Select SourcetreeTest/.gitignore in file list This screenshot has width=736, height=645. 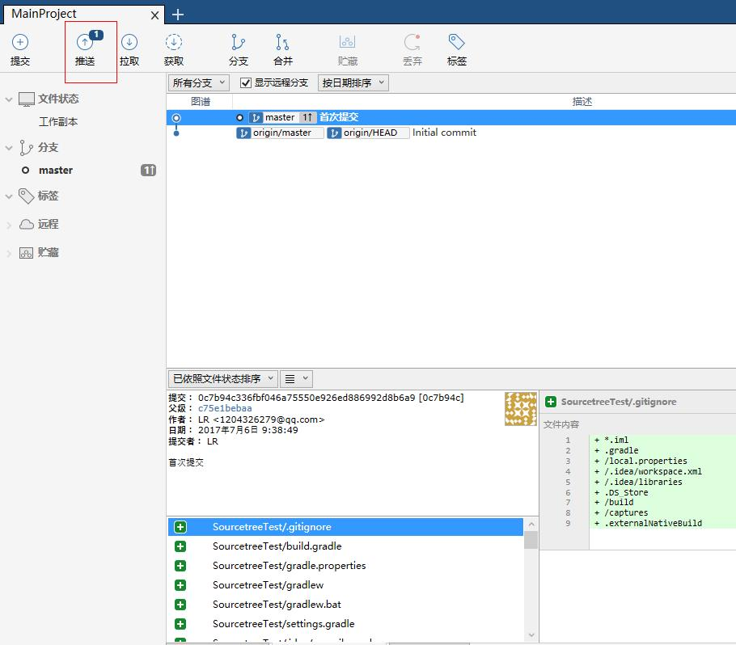pos(345,527)
